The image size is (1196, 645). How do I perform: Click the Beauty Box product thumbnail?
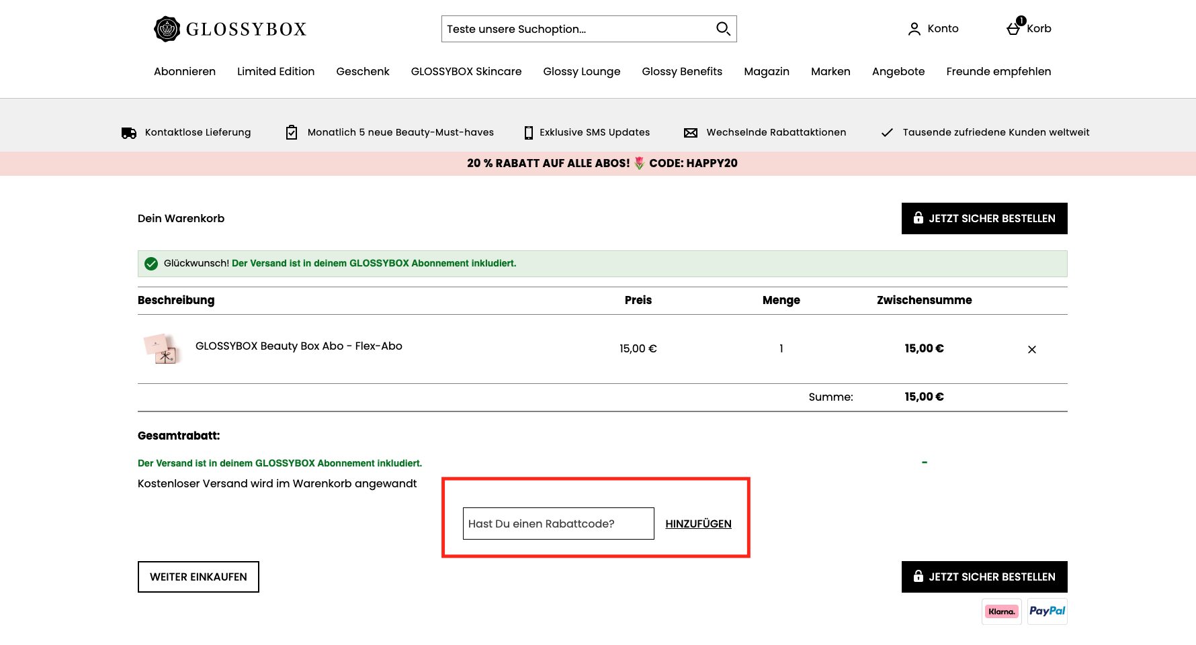(x=162, y=349)
